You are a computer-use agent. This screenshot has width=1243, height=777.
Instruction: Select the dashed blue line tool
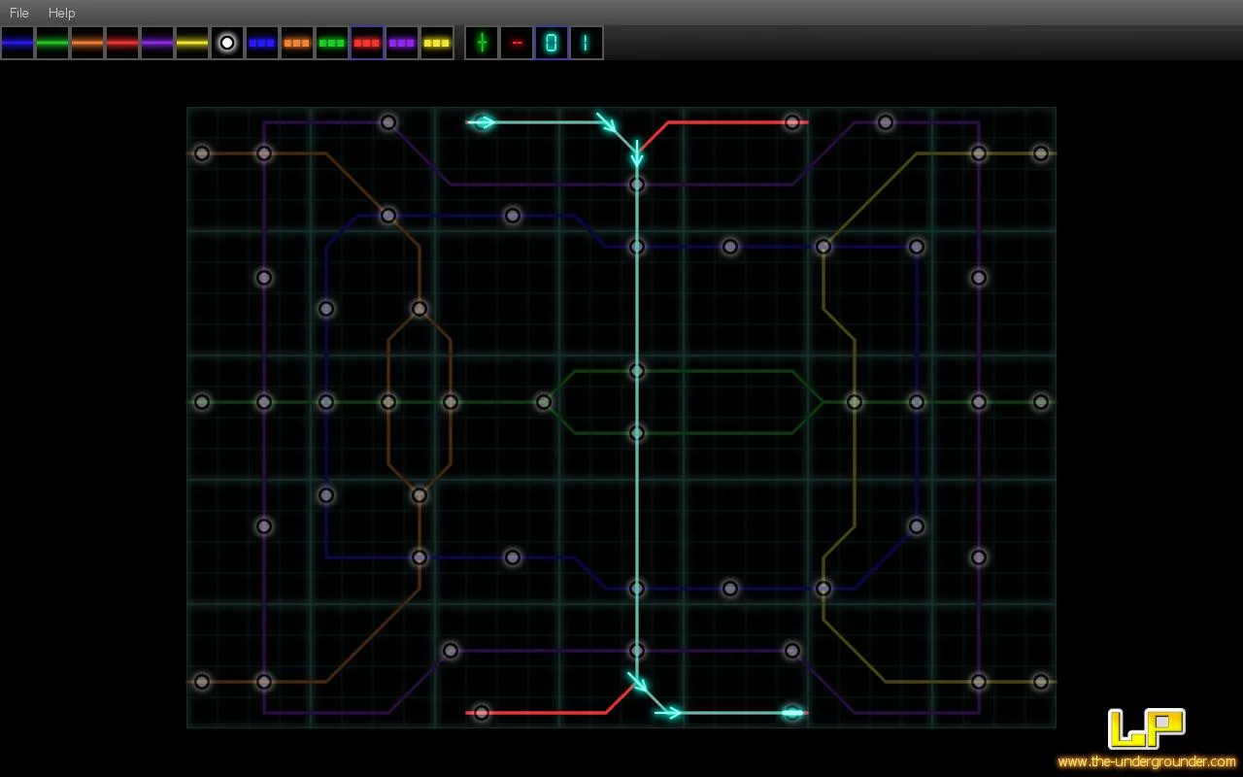262,43
